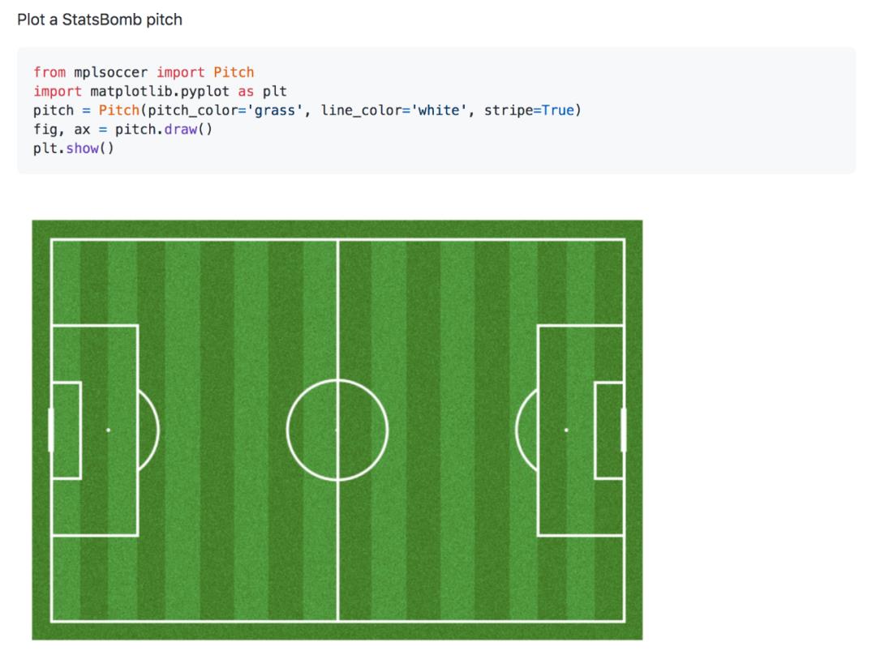Click the 'from' keyword in the code
Viewport: 876px width, 668px height.
49,72
